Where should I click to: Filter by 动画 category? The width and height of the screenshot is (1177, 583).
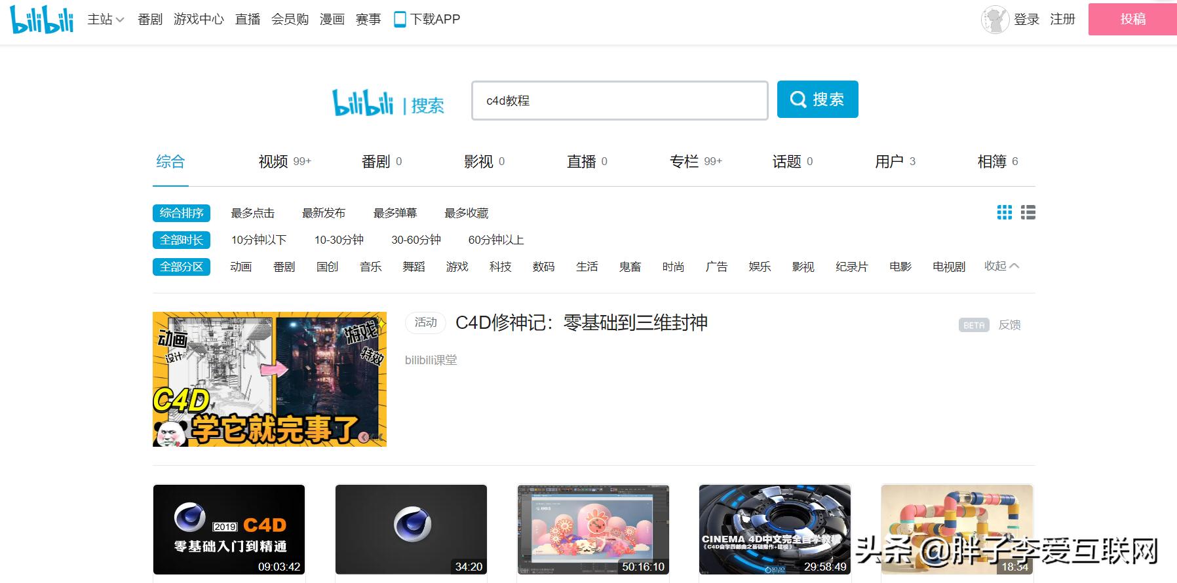[241, 267]
